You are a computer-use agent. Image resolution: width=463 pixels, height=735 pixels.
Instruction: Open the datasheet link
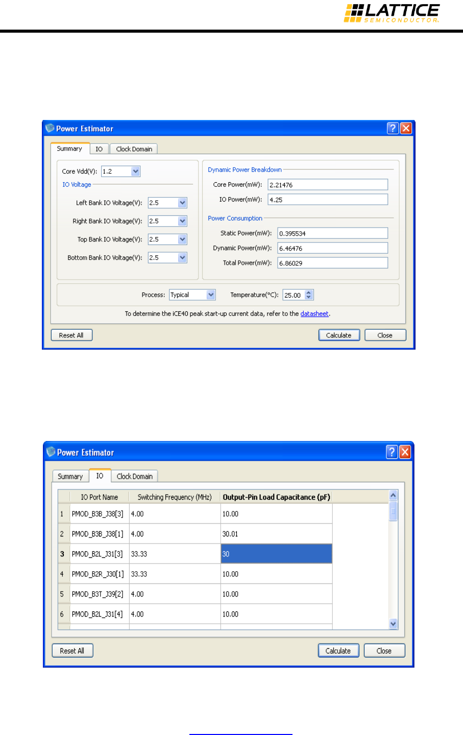click(314, 313)
